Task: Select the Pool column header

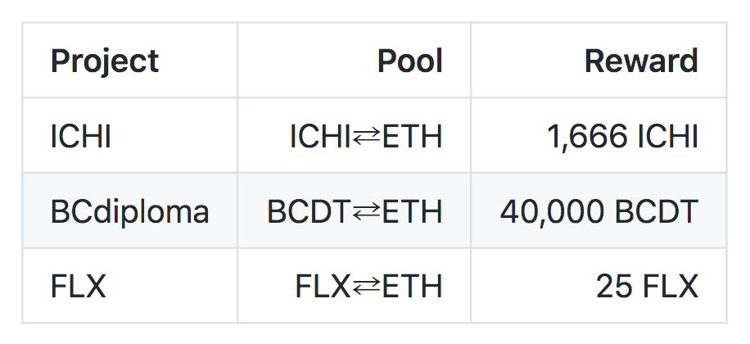Action: tap(409, 61)
